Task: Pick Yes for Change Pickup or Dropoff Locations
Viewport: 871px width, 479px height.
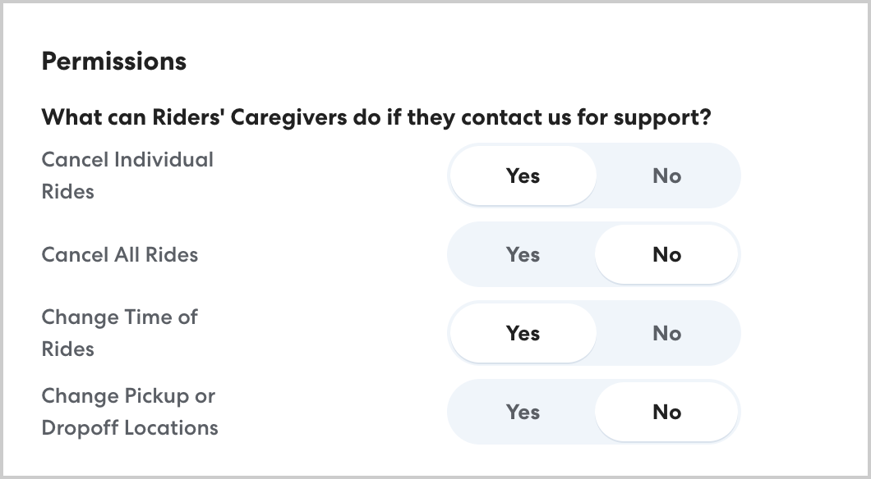Action: 523,412
